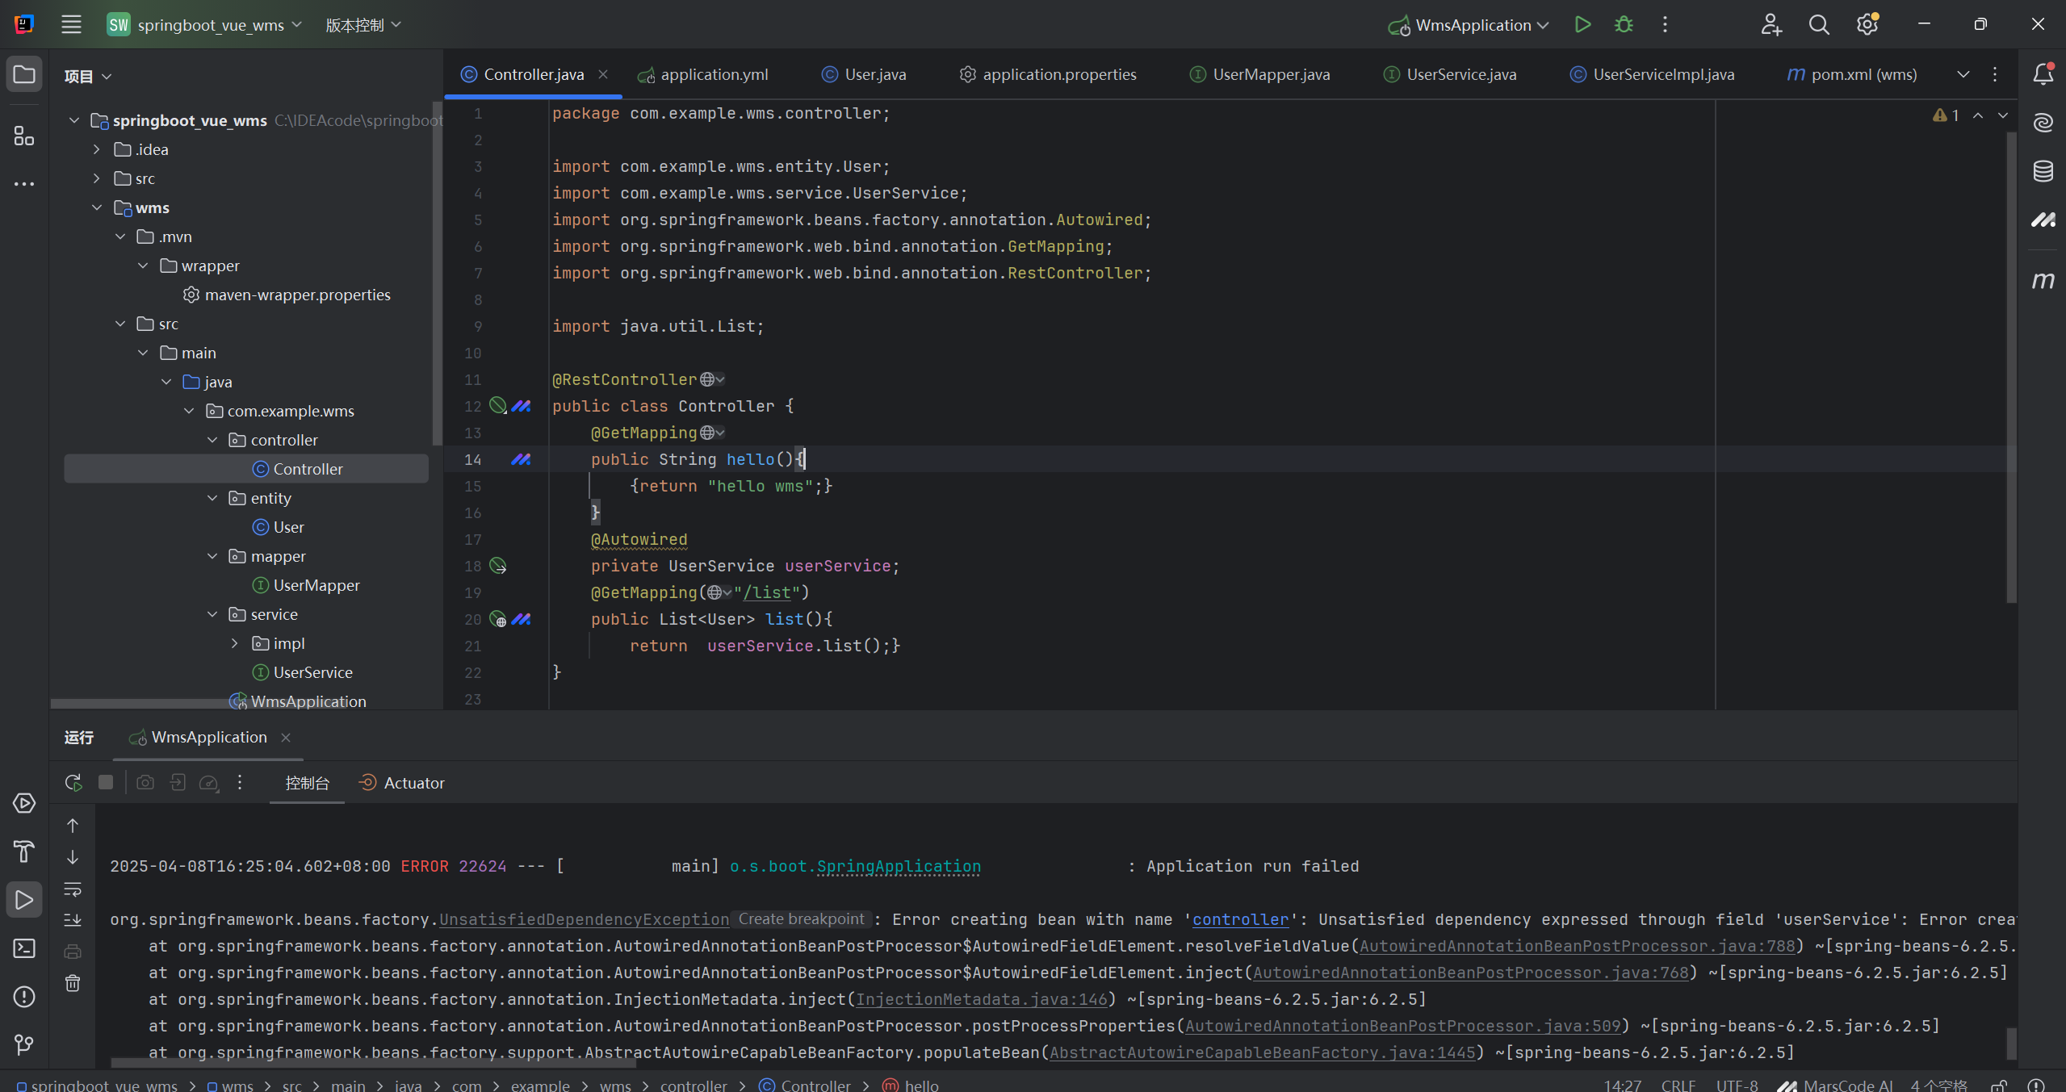This screenshot has height=1092, width=2066.
Task: Click the console horizontal scrollbar
Action: (371, 1063)
